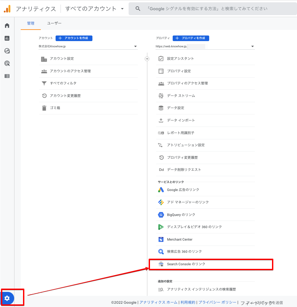Screen dimensions: 297x307
Task: Click the アカウント変更履歴 history icon
Action: (44, 96)
